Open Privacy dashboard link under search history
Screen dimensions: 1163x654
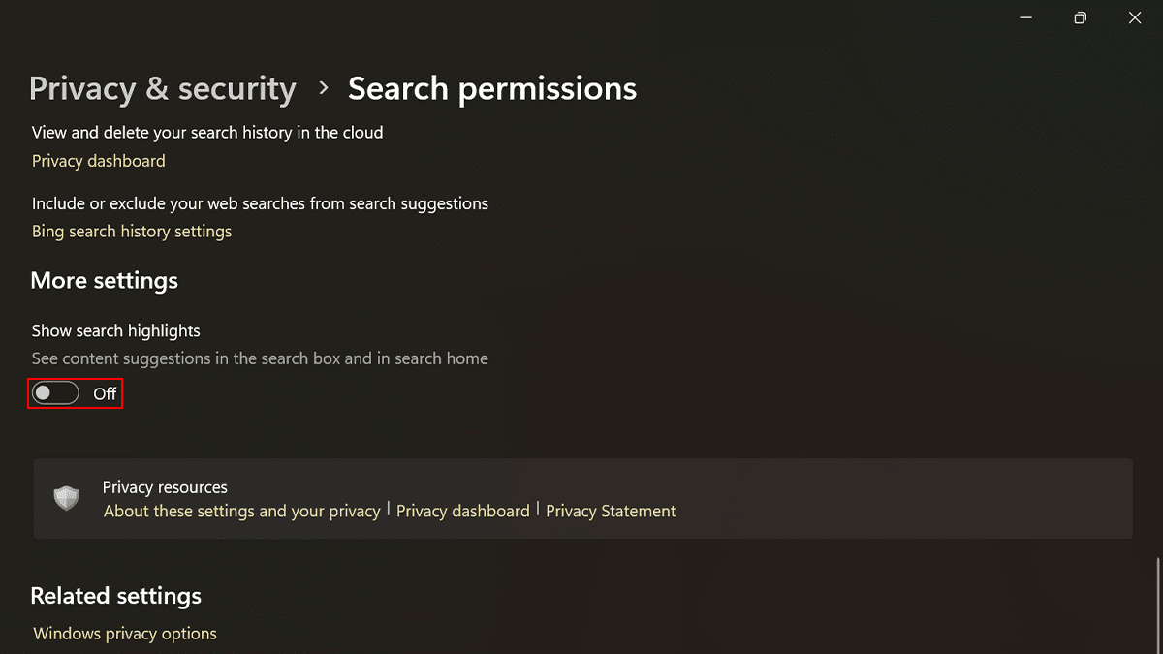click(98, 161)
